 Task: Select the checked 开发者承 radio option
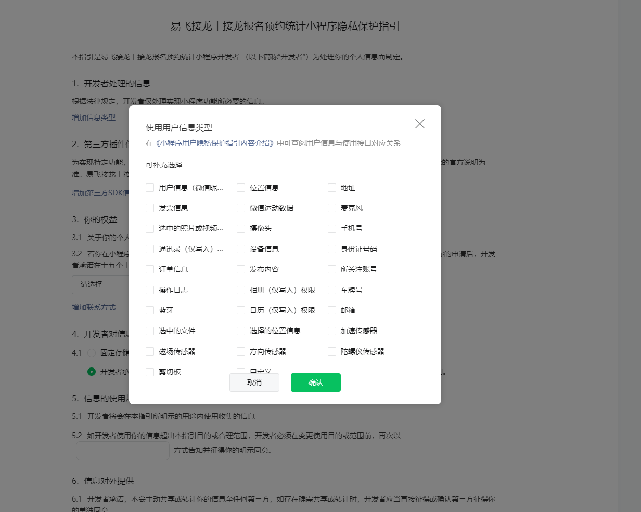(92, 372)
